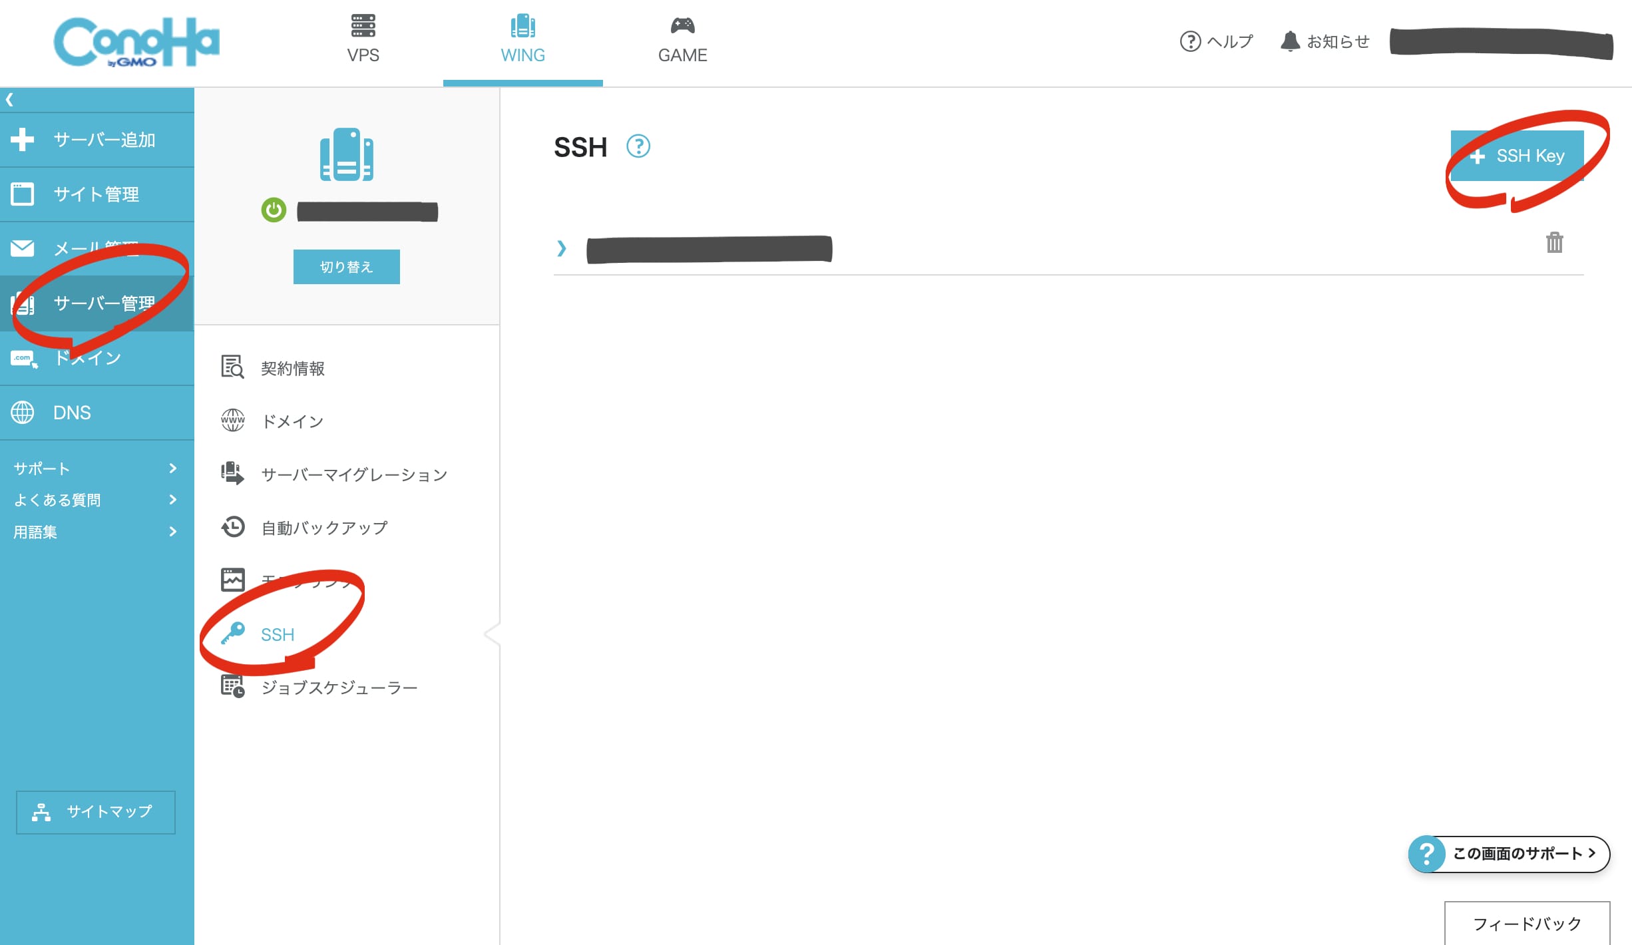Collapse the left sidebar with the arrow
The width and height of the screenshot is (1632, 945).
click(9, 100)
